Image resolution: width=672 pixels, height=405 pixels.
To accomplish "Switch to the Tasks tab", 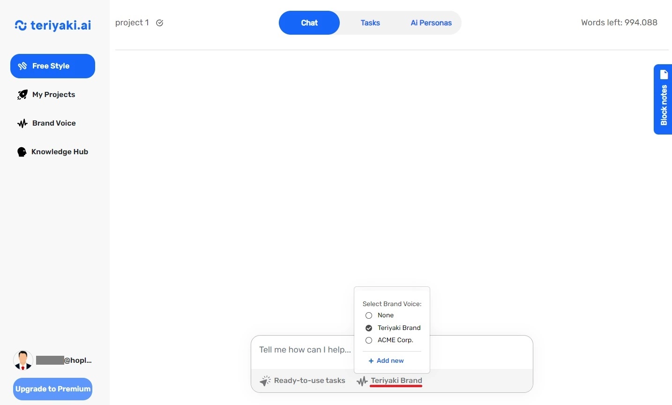I will [x=370, y=23].
